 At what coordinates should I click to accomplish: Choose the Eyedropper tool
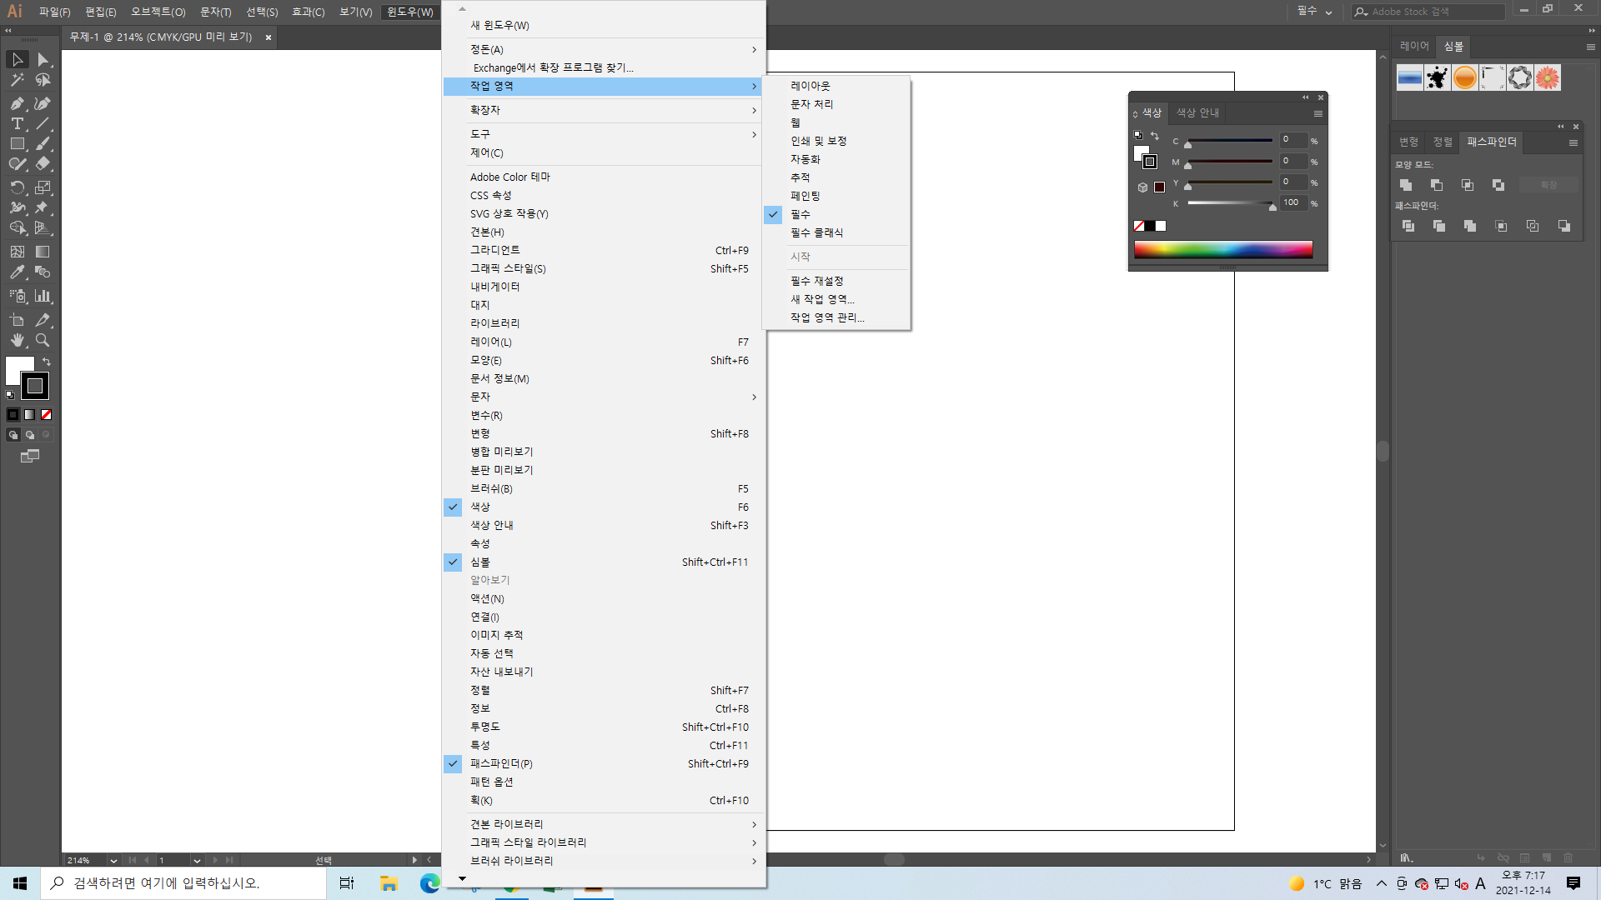tap(17, 272)
